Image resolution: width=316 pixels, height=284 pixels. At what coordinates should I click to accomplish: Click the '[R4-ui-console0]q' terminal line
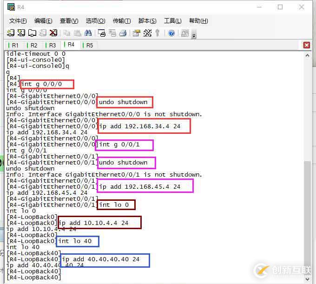tap(38, 66)
